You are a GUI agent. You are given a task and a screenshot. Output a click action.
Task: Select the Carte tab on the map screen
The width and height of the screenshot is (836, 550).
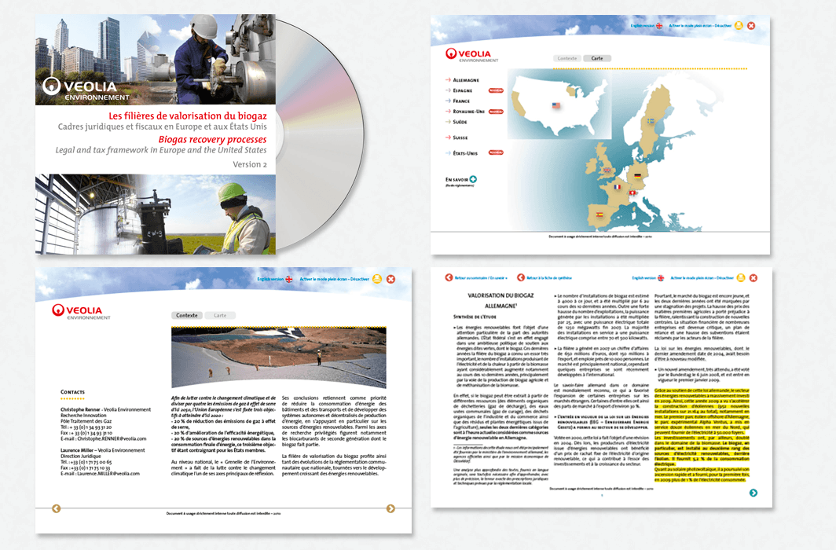click(x=597, y=59)
